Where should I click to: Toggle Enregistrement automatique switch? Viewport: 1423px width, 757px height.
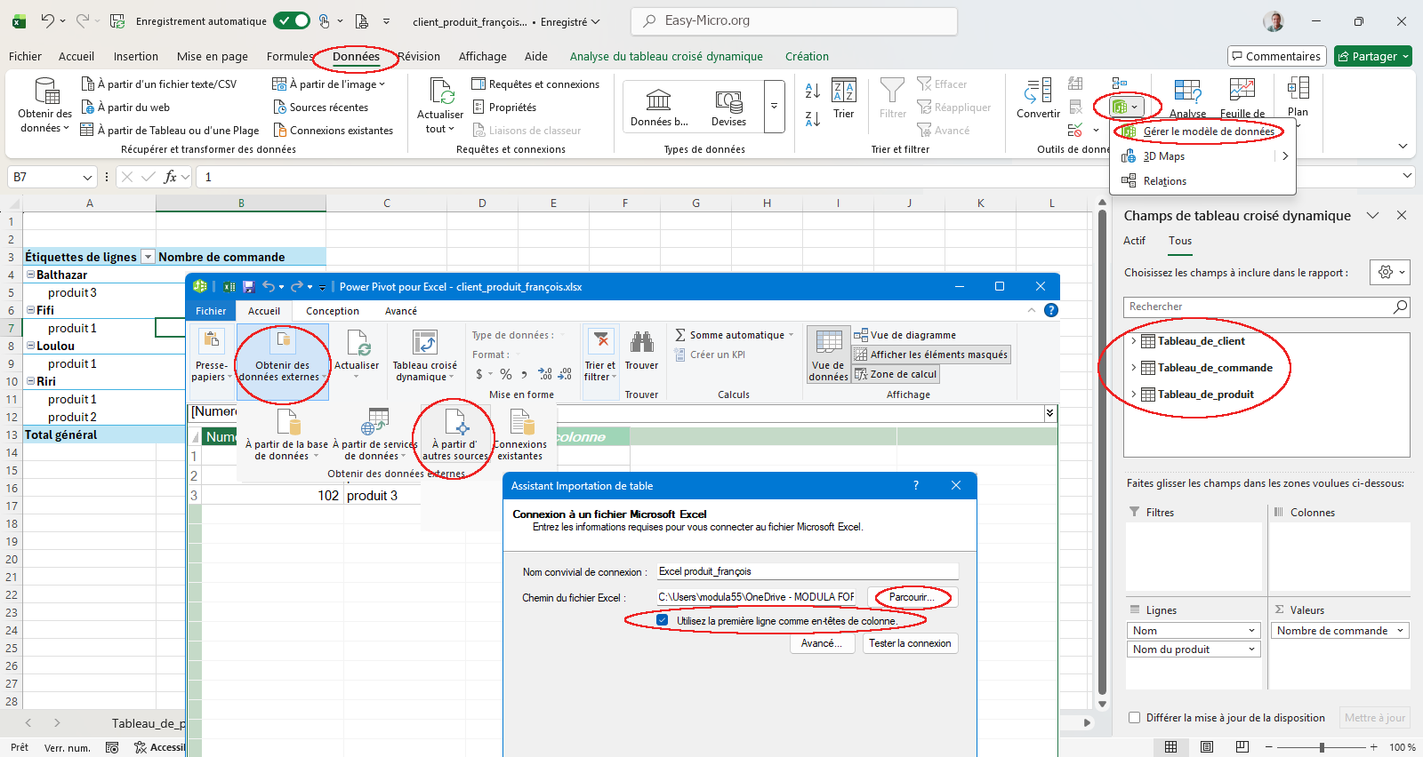292,21
